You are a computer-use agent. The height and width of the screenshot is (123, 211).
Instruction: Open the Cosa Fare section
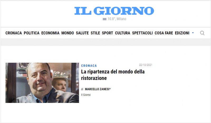[x=164, y=33]
